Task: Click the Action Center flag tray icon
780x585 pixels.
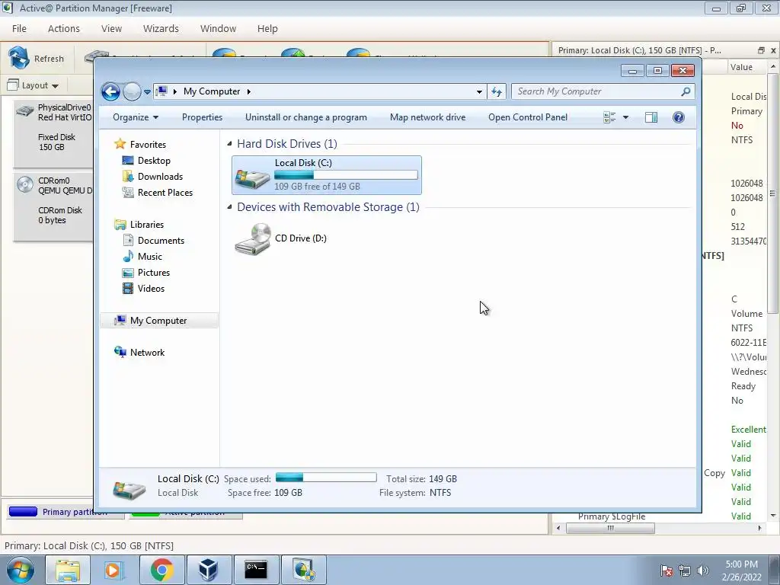Action: pos(667,571)
